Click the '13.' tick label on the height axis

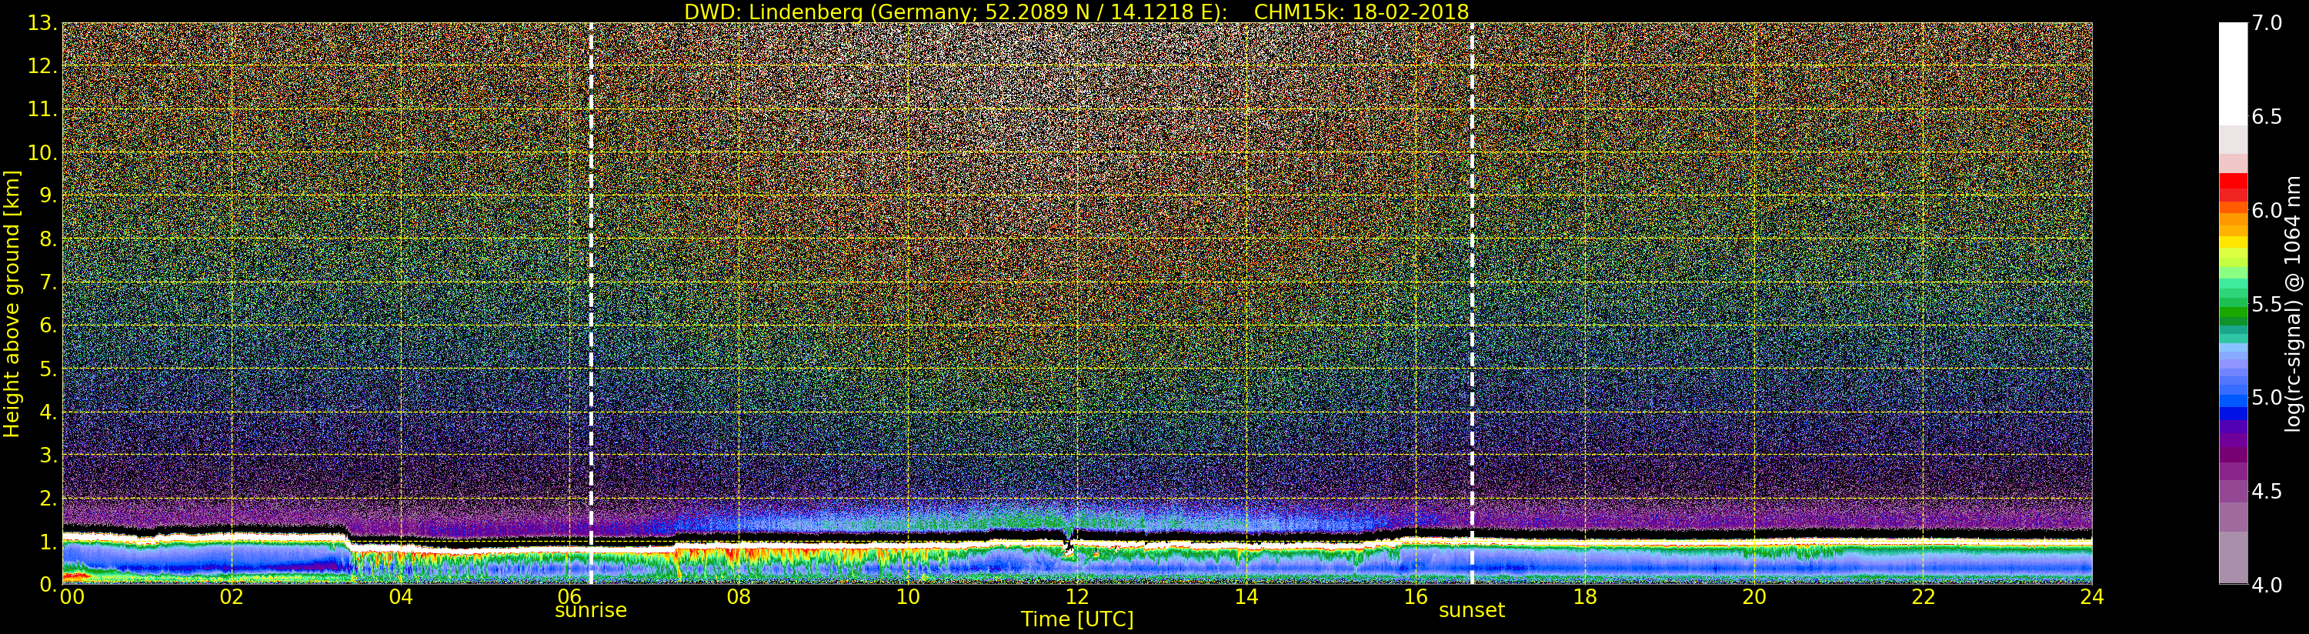pos(42,23)
